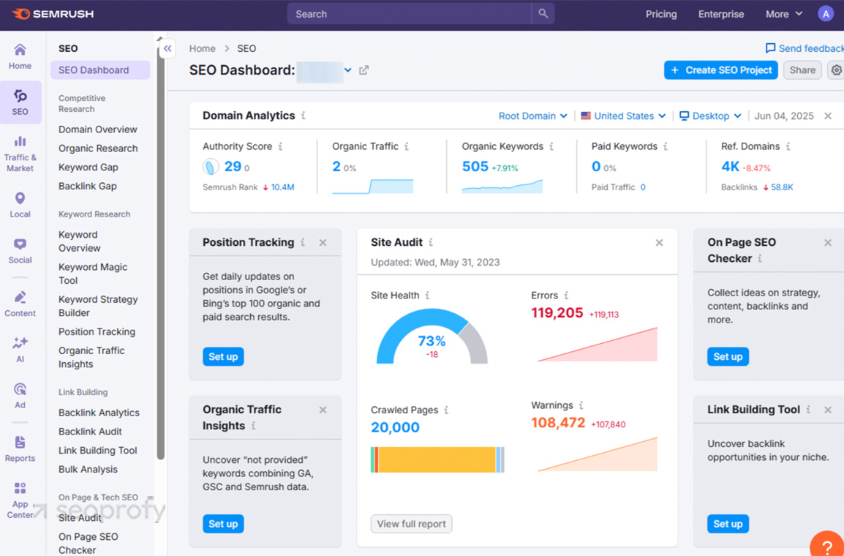Screen dimensions: 844x556
Task: Close the Organic Traffic Insights widget
Action: click(323, 410)
